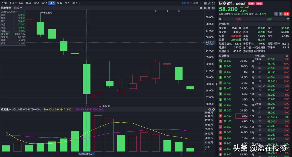Image resolution: width=292 pixels, height=157 pixels.
Task: Zoom out the K-line chart with minus icon
Action: 201,8
